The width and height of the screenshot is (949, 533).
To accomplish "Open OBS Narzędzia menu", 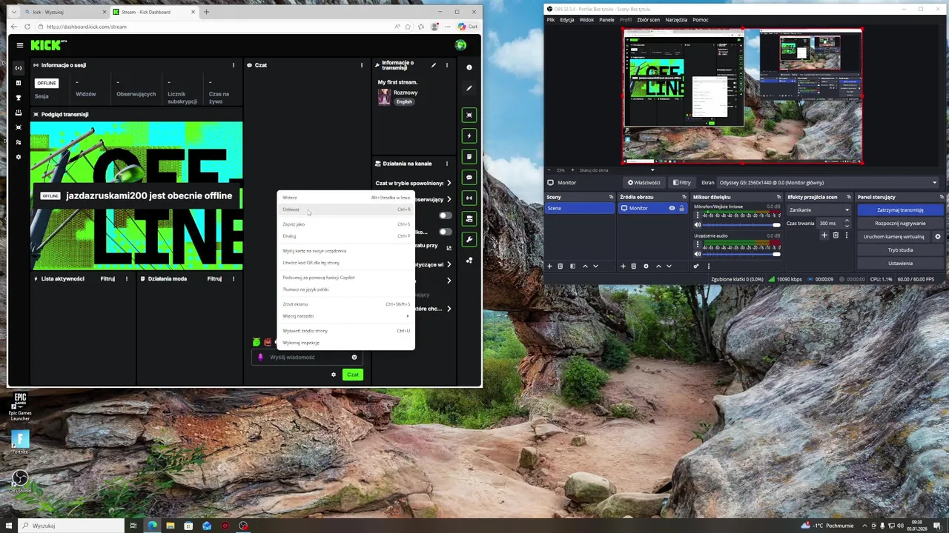I will (x=676, y=20).
